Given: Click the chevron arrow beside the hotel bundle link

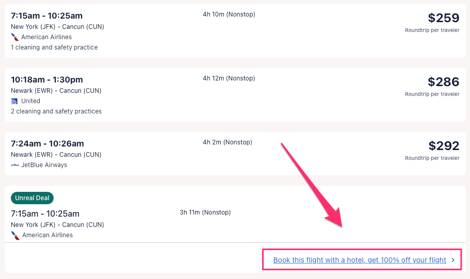Looking at the screenshot, I should click(x=453, y=260).
